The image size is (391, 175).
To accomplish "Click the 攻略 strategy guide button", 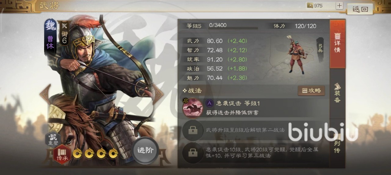I will pyautogui.click(x=311, y=91).
